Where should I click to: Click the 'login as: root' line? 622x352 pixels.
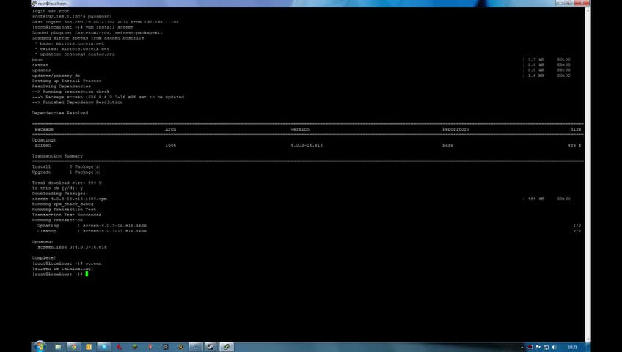click(51, 11)
